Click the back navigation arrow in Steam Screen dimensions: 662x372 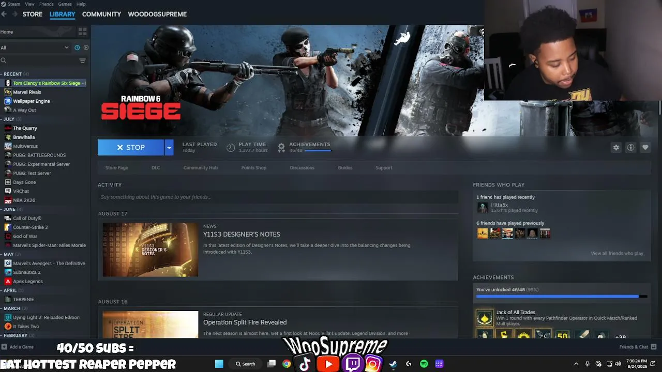pos(4,14)
